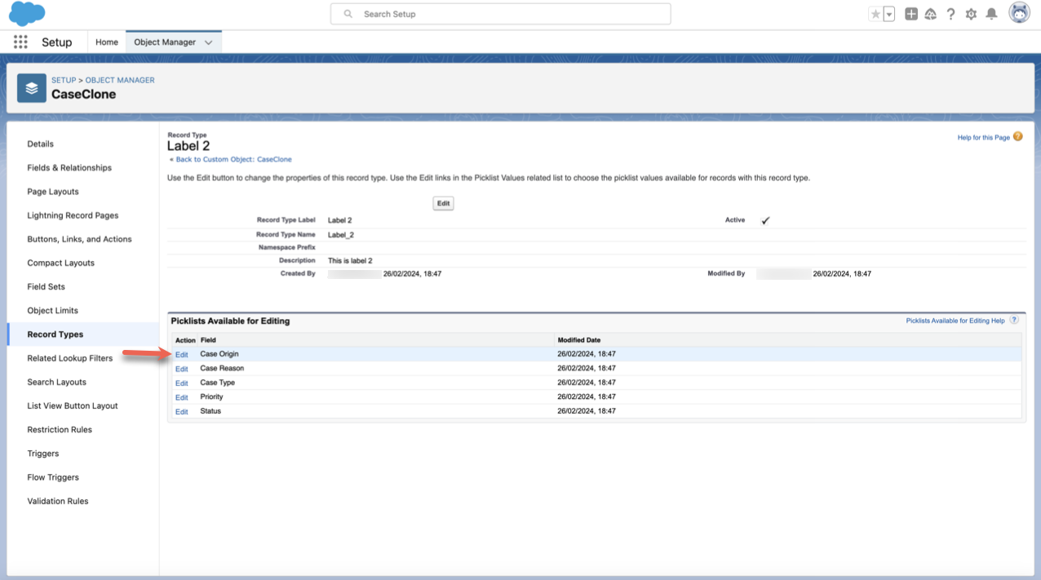Viewport: 1041px width, 580px height.
Task: Open the Setup gear menu
Action: pyautogui.click(x=971, y=14)
